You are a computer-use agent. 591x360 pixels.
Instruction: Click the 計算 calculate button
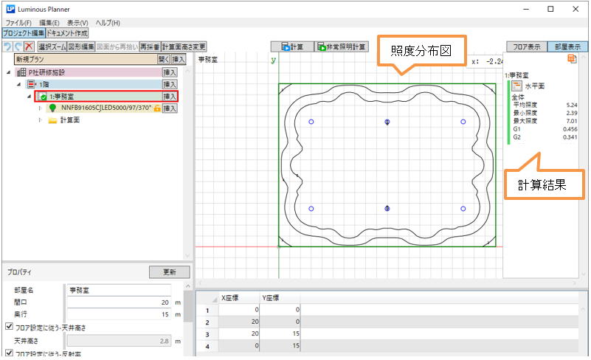click(x=292, y=46)
